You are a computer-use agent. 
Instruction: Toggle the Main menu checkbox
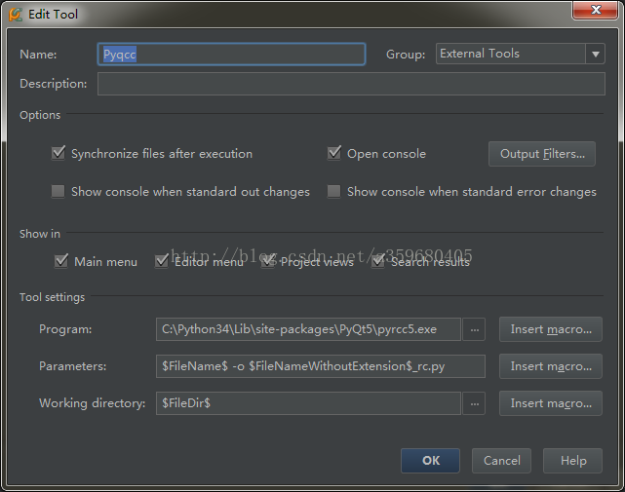[61, 261]
